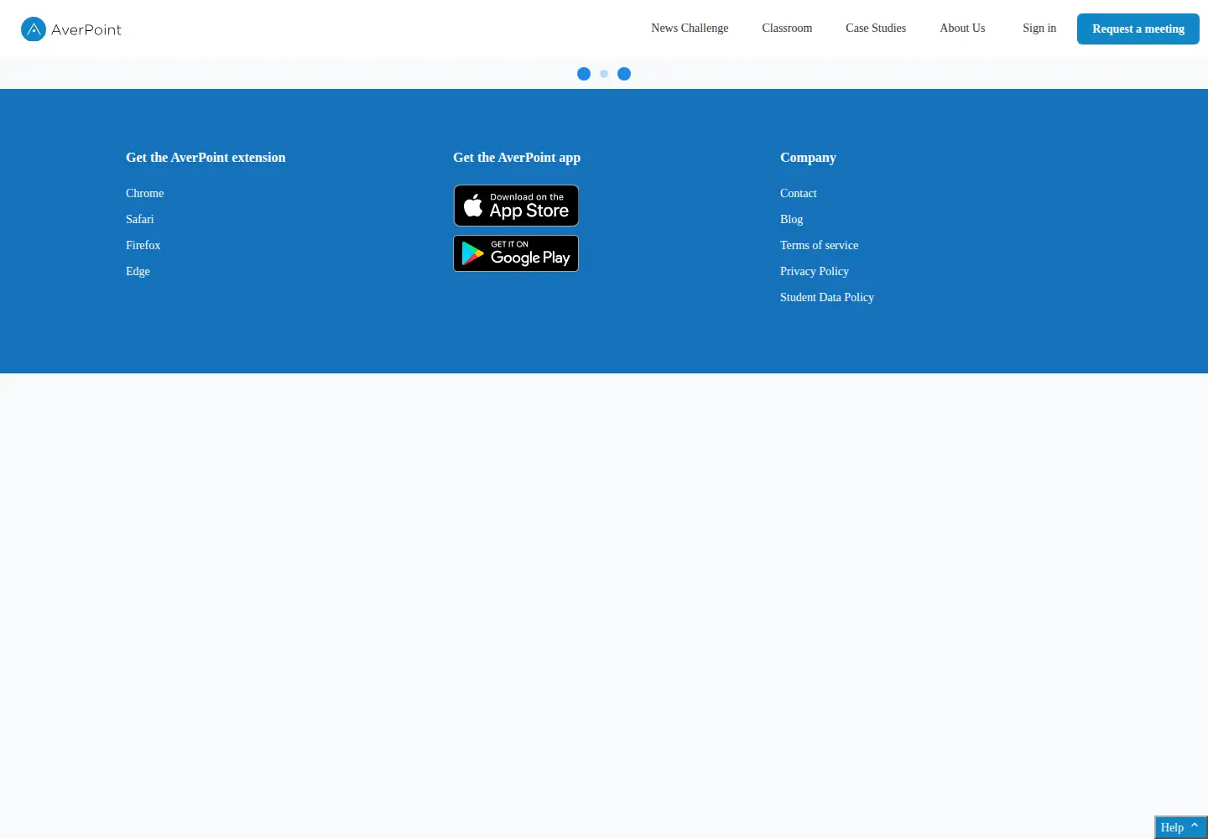
Task: Expand the Help widget chevron
Action: pyautogui.click(x=1195, y=826)
